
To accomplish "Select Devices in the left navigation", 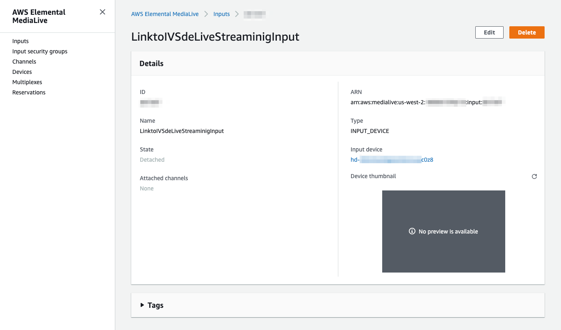I will 22,71.
